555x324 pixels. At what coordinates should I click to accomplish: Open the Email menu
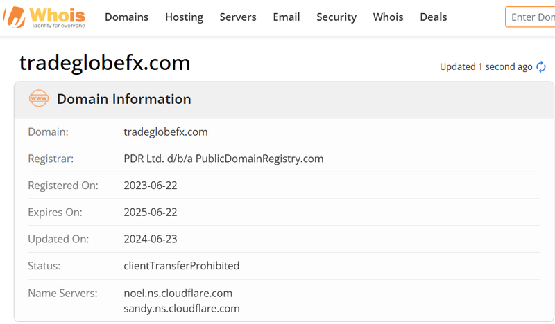pos(287,17)
